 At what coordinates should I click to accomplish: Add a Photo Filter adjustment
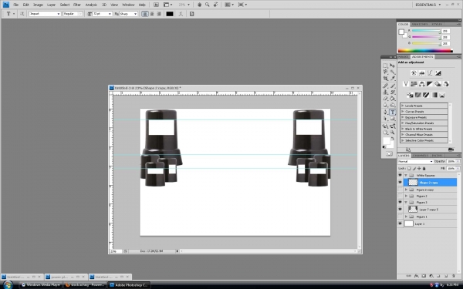[438, 84]
